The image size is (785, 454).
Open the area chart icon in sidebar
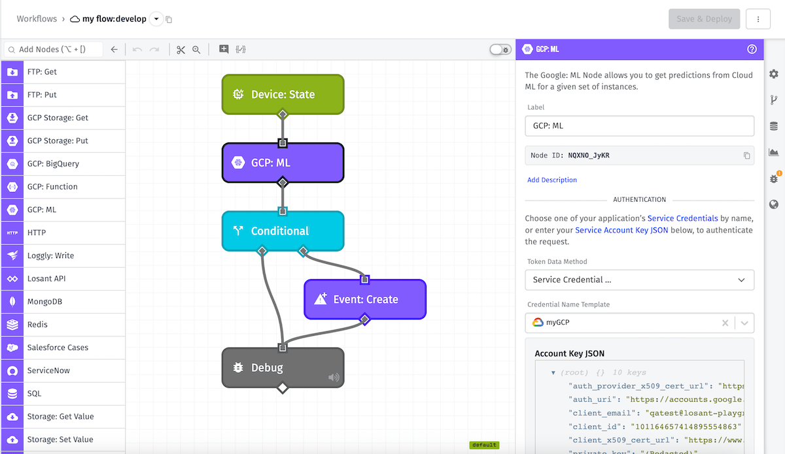(x=774, y=152)
